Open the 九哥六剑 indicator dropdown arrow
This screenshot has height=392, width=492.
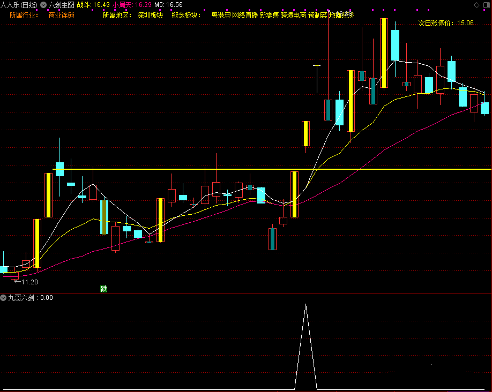4,298
